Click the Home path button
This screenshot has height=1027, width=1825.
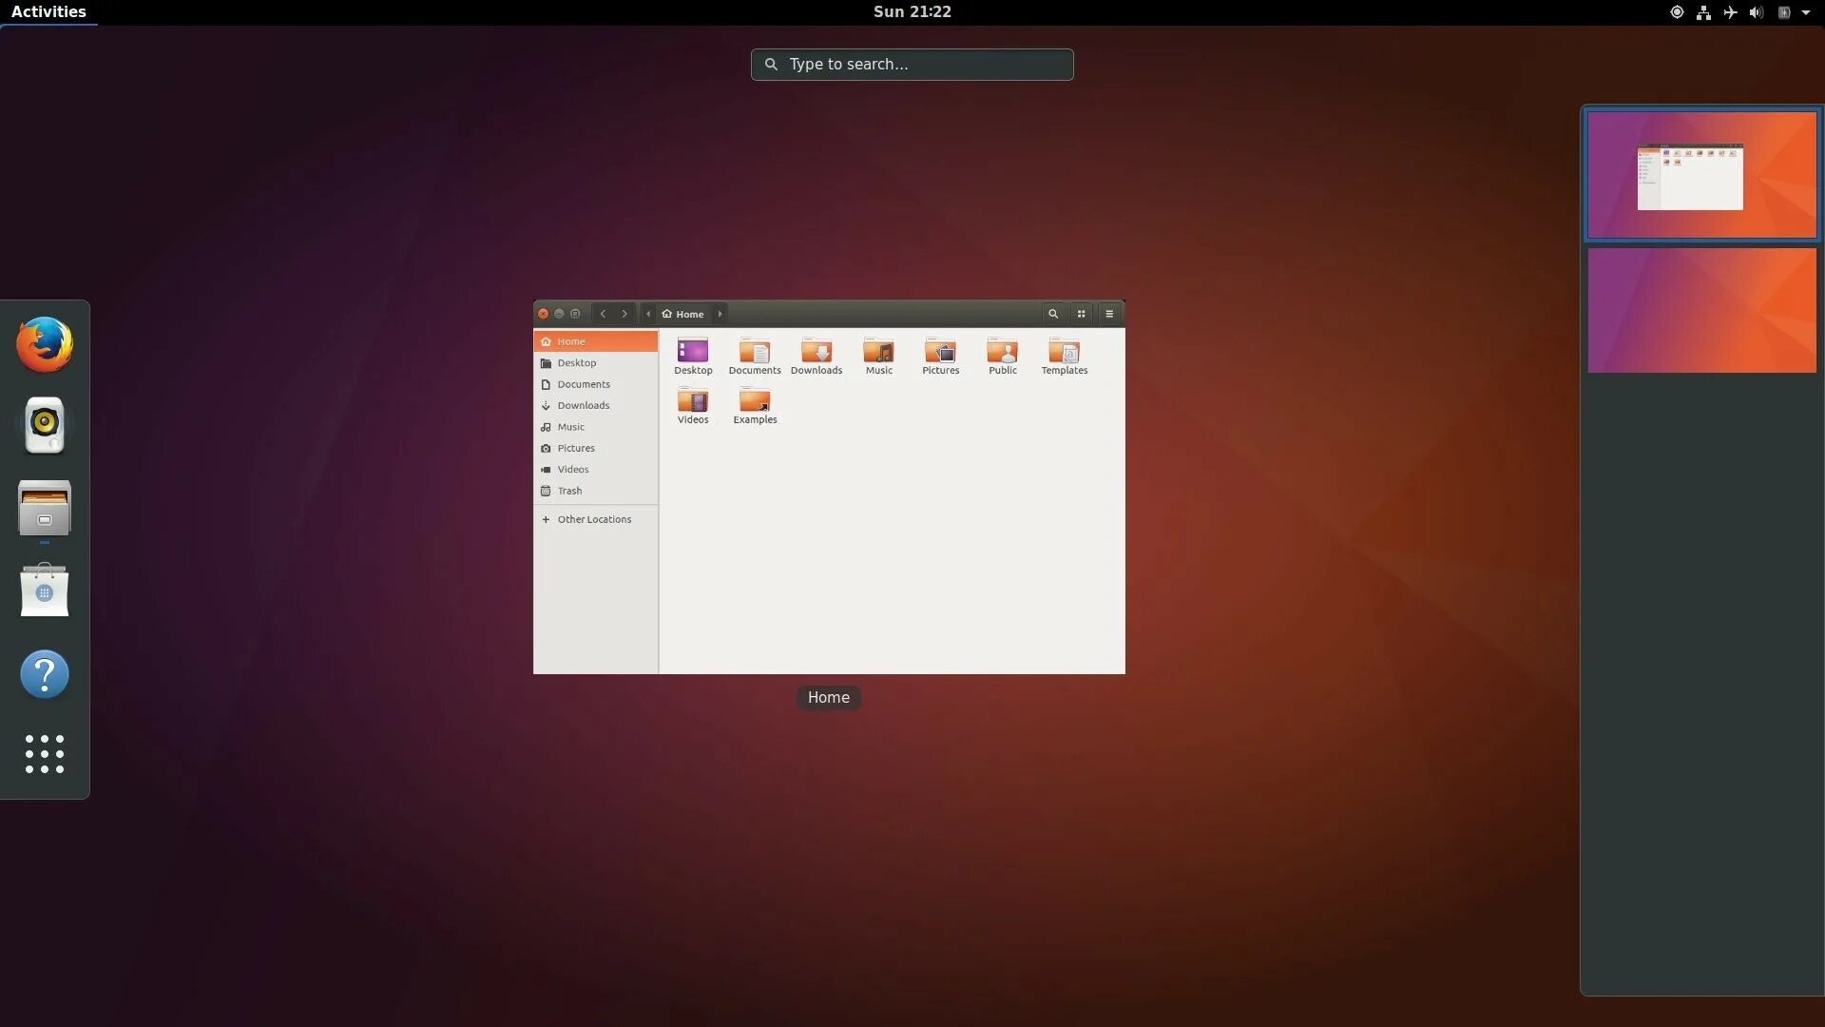pos(683,314)
